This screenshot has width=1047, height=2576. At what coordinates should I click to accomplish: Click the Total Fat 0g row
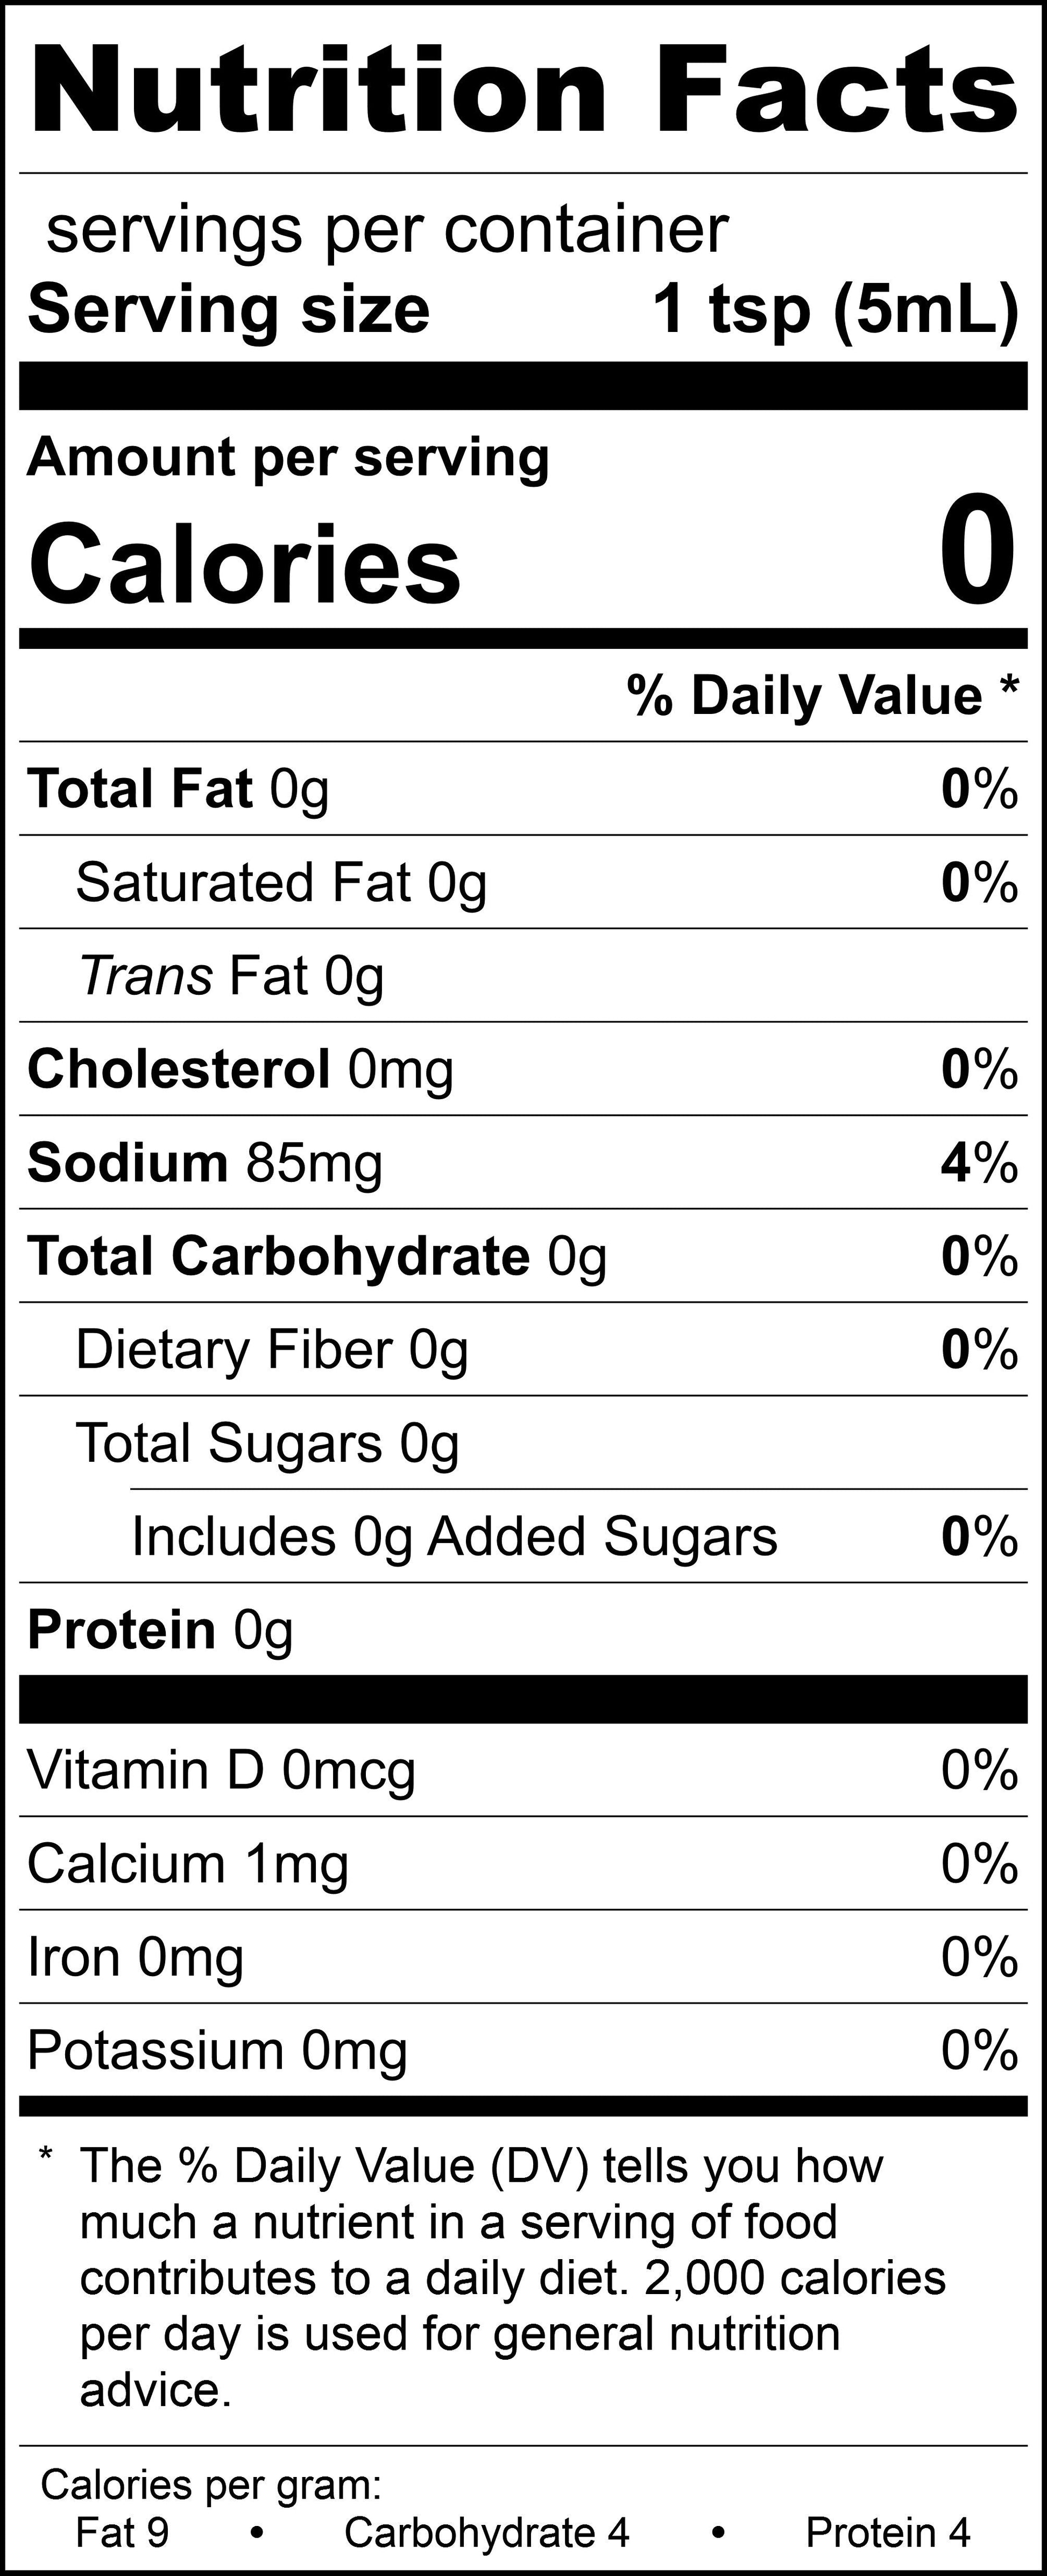coord(178,789)
